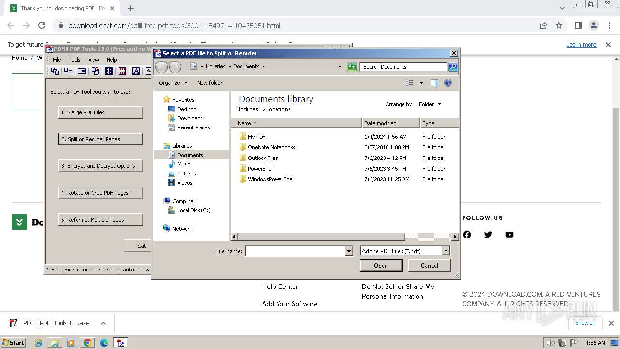This screenshot has width=620, height=349.
Task: Click the Merge PDF Files button
Action: [x=101, y=112]
